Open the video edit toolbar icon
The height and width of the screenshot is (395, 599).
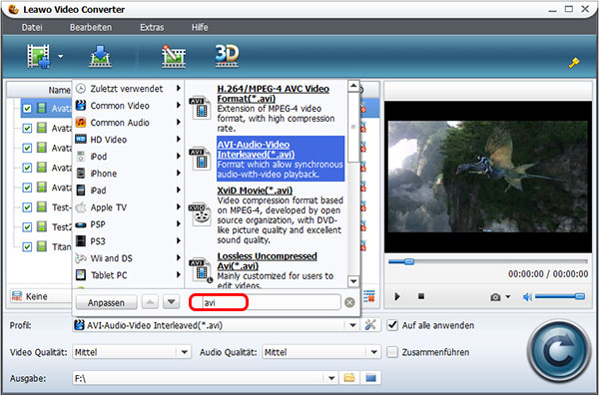pos(174,56)
